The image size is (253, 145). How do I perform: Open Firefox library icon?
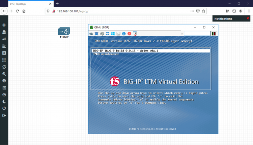click(x=228, y=11)
